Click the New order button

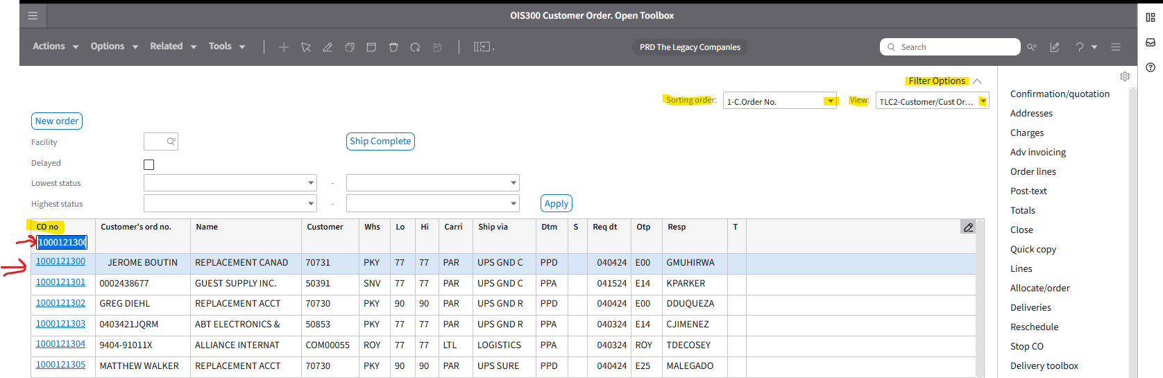(57, 121)
